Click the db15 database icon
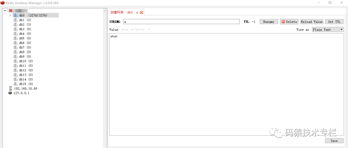This screenshot has width=348, height=148. tap(15, 84)
